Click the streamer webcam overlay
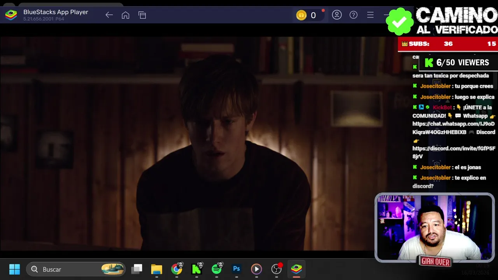The width and height of the screenshot is (498, 280). (x=435, y=227)
